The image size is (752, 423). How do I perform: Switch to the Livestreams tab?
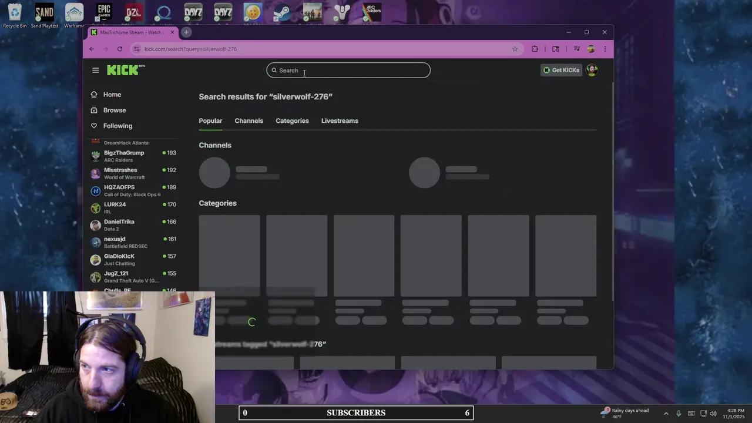click(x=340, y=120)
